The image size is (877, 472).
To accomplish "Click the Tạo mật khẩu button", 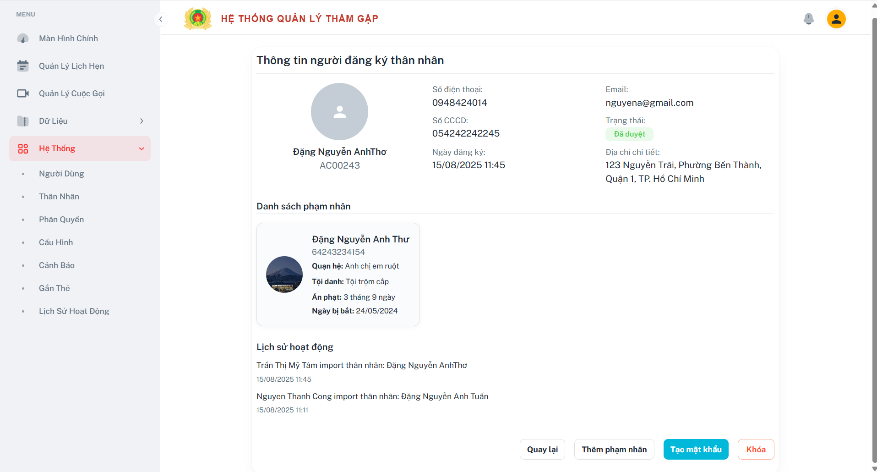I will (x=696, y=450).
